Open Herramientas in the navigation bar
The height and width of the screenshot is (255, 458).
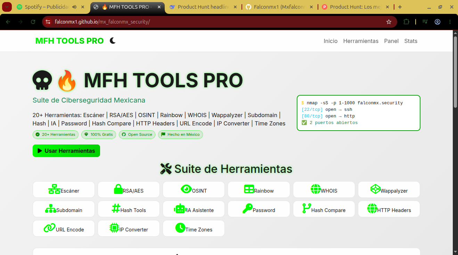pos(361,41)
